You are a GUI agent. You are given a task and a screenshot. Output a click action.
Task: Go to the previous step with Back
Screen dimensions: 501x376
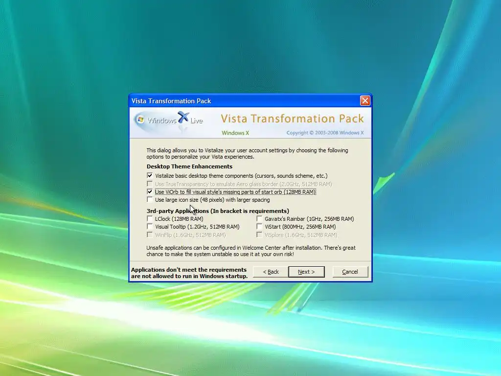(x=271, y=272)
